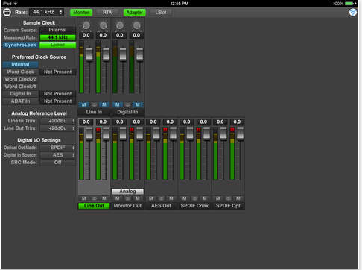Switch to the Adapter tab
Image resolution: width=362 pixels, height=270 pixels.
134,13
